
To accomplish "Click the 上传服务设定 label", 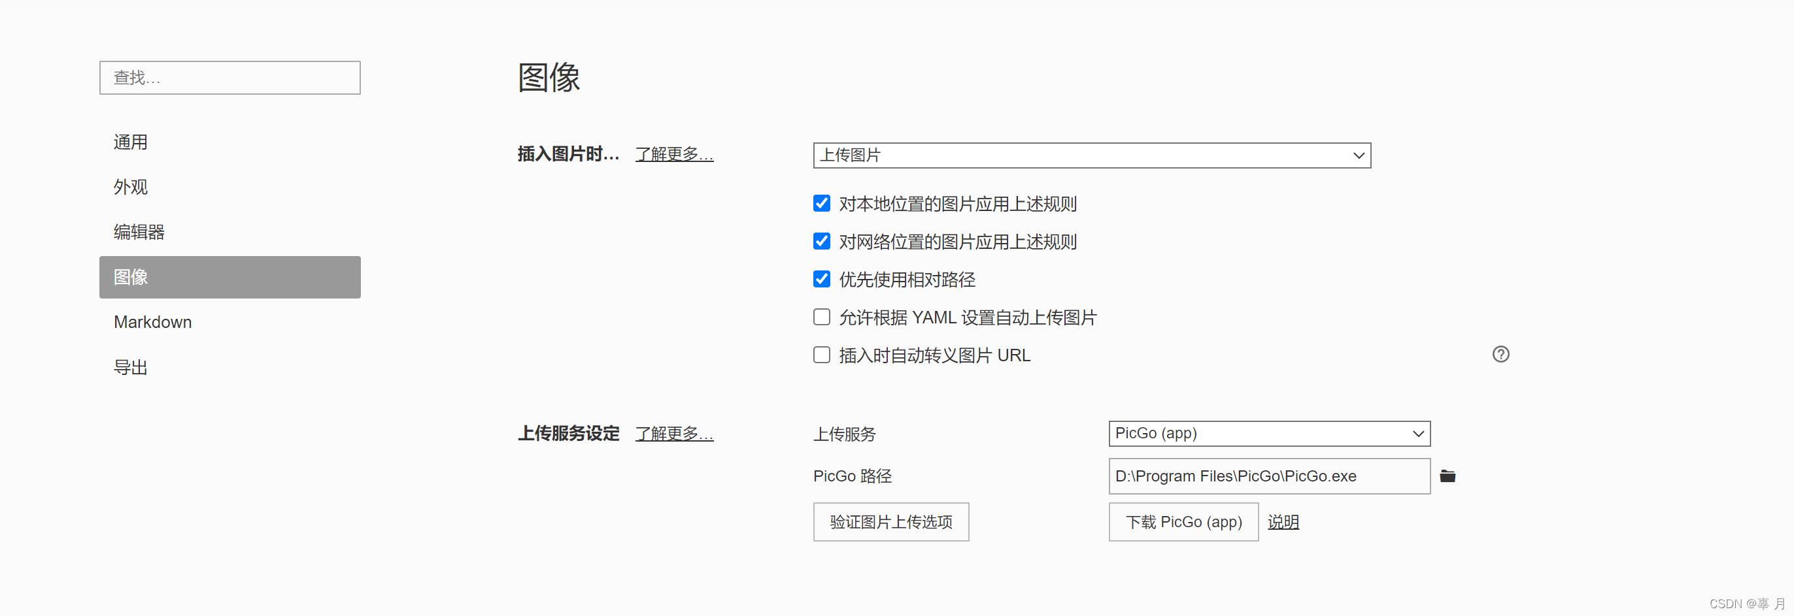I will [x=568, y=434].
